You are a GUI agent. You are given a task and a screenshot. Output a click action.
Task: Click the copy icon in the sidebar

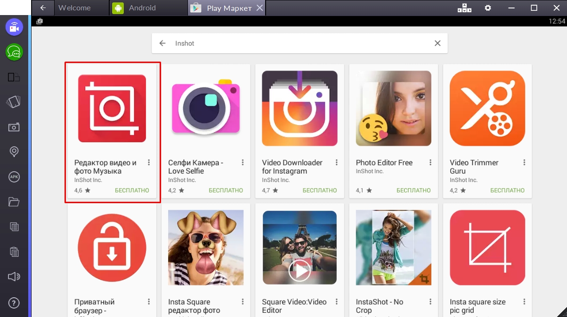click(x=14, y=227)
